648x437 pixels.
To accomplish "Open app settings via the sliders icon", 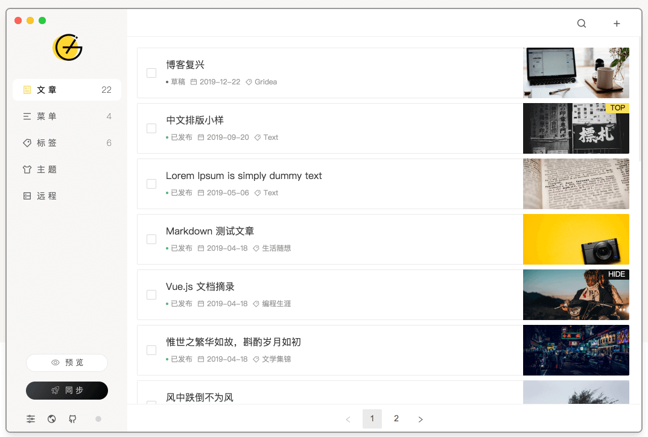I will (x=30, y=418).
